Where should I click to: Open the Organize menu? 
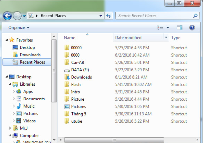(x=19, y=27)
